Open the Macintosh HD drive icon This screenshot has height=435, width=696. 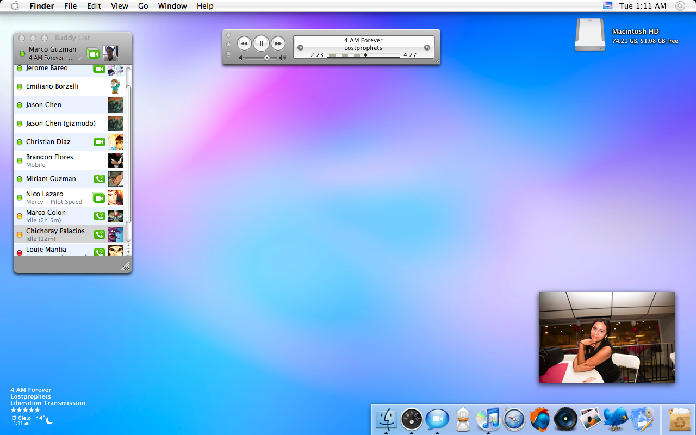coord(590,35)
